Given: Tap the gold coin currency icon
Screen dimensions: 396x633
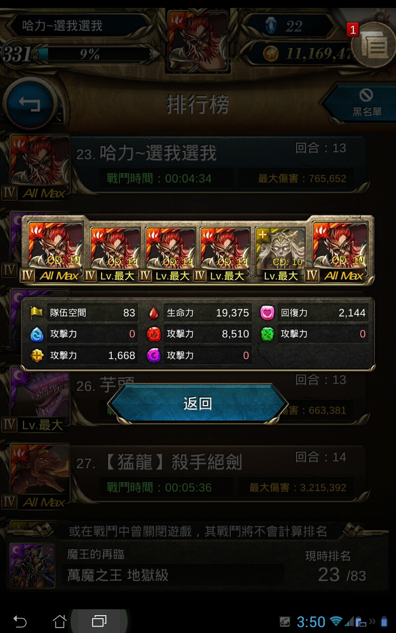Looking at the screenshot, I should 270,53.
